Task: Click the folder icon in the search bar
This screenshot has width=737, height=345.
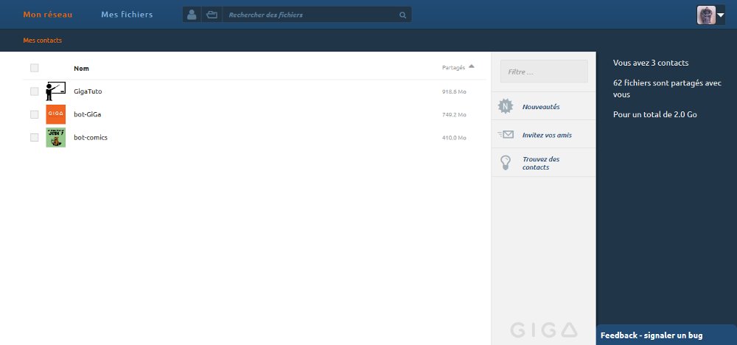Action: pyautogui.click(x=212, y=15)
